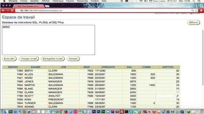Image resolution: width=204 pixels, height=114 pixels.
Task: Open the Français input source menu
Action: click(x=158, y=1)
